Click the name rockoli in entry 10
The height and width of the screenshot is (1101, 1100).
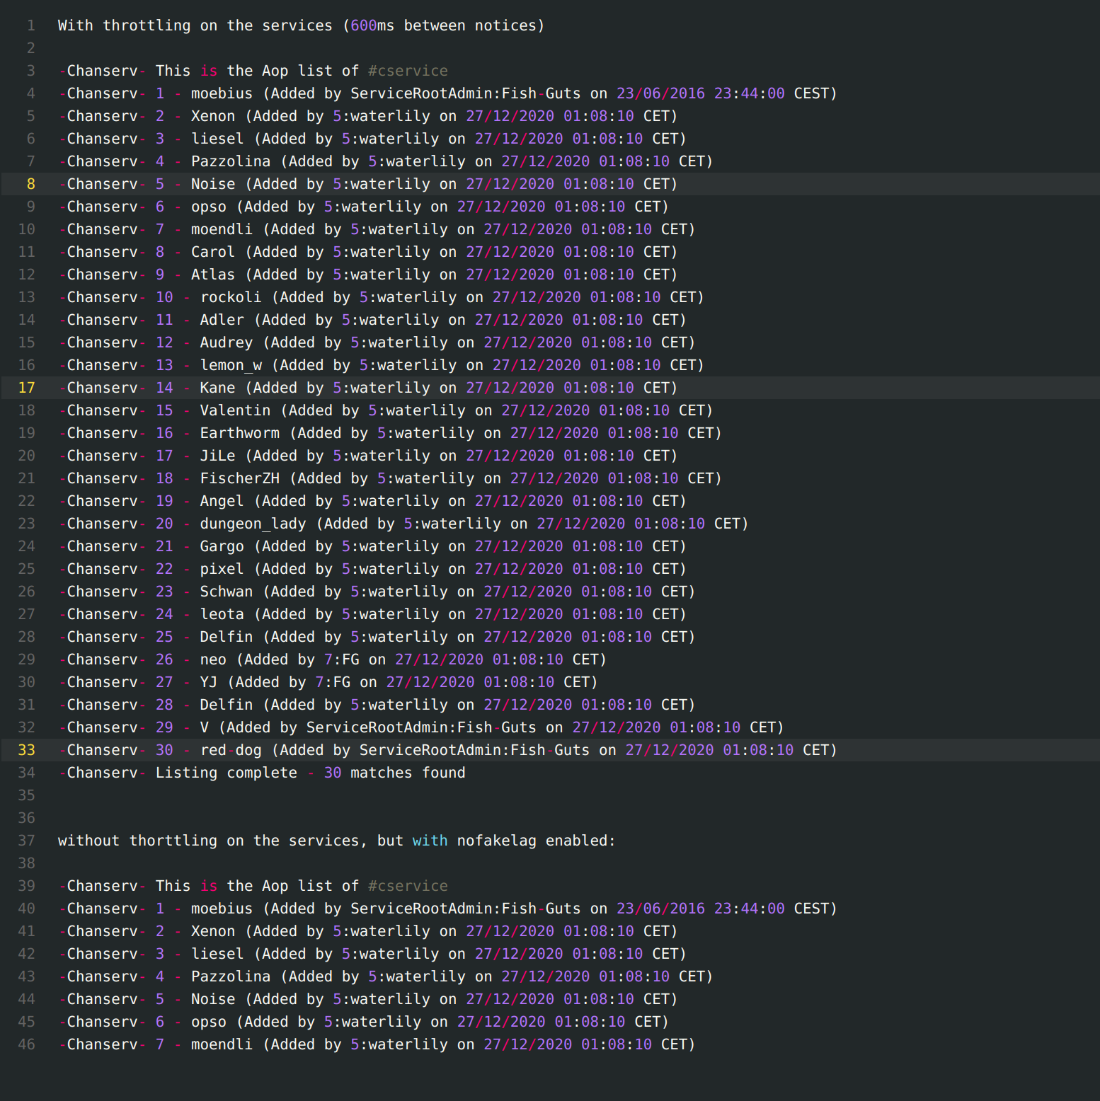pyautogui.click(x=231, y=297)
